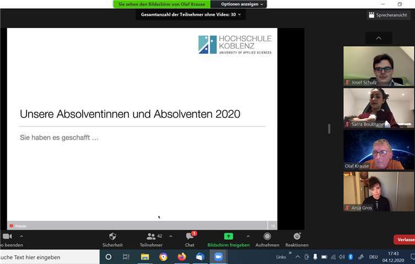Image resolution: width=415 pixels, height=264 pixels.
Task: Open the arrow next to Bildschirm freigeben
Action: [248, 236]
